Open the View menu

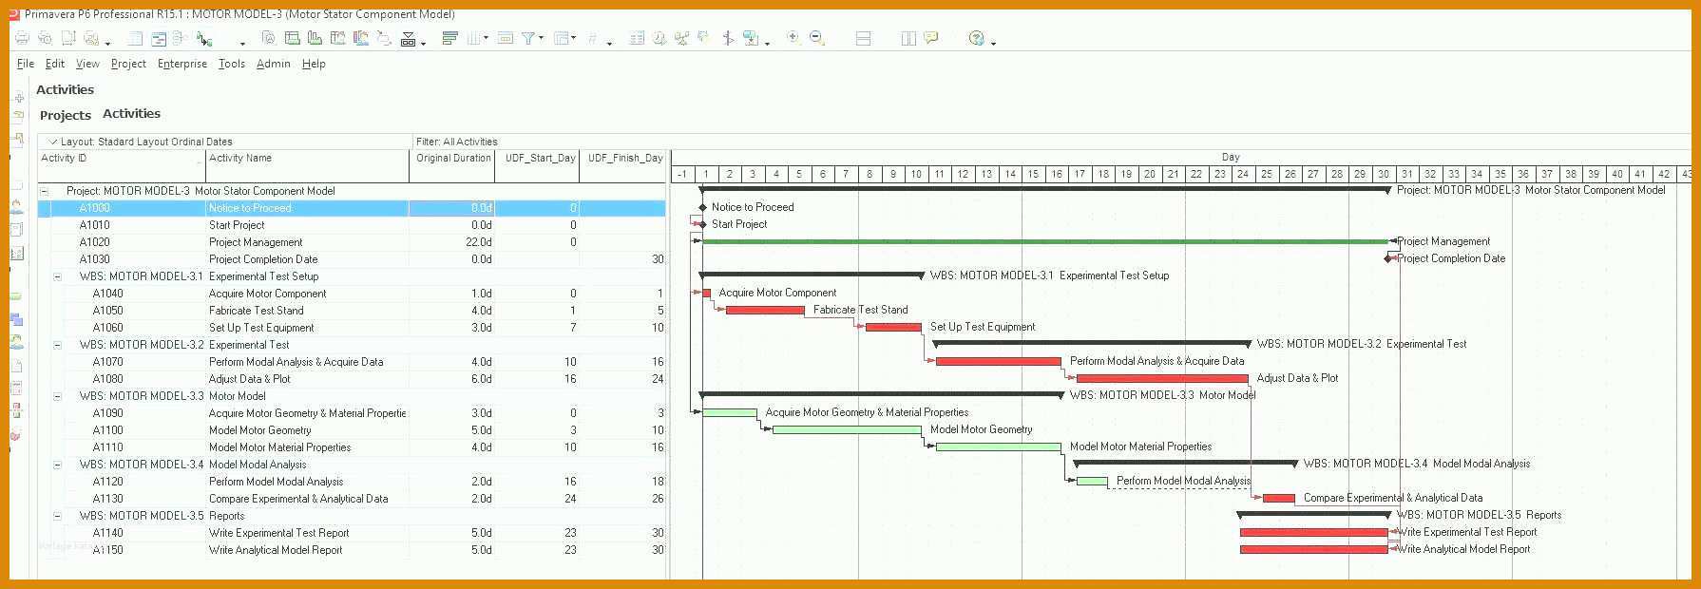pos(87,64)
